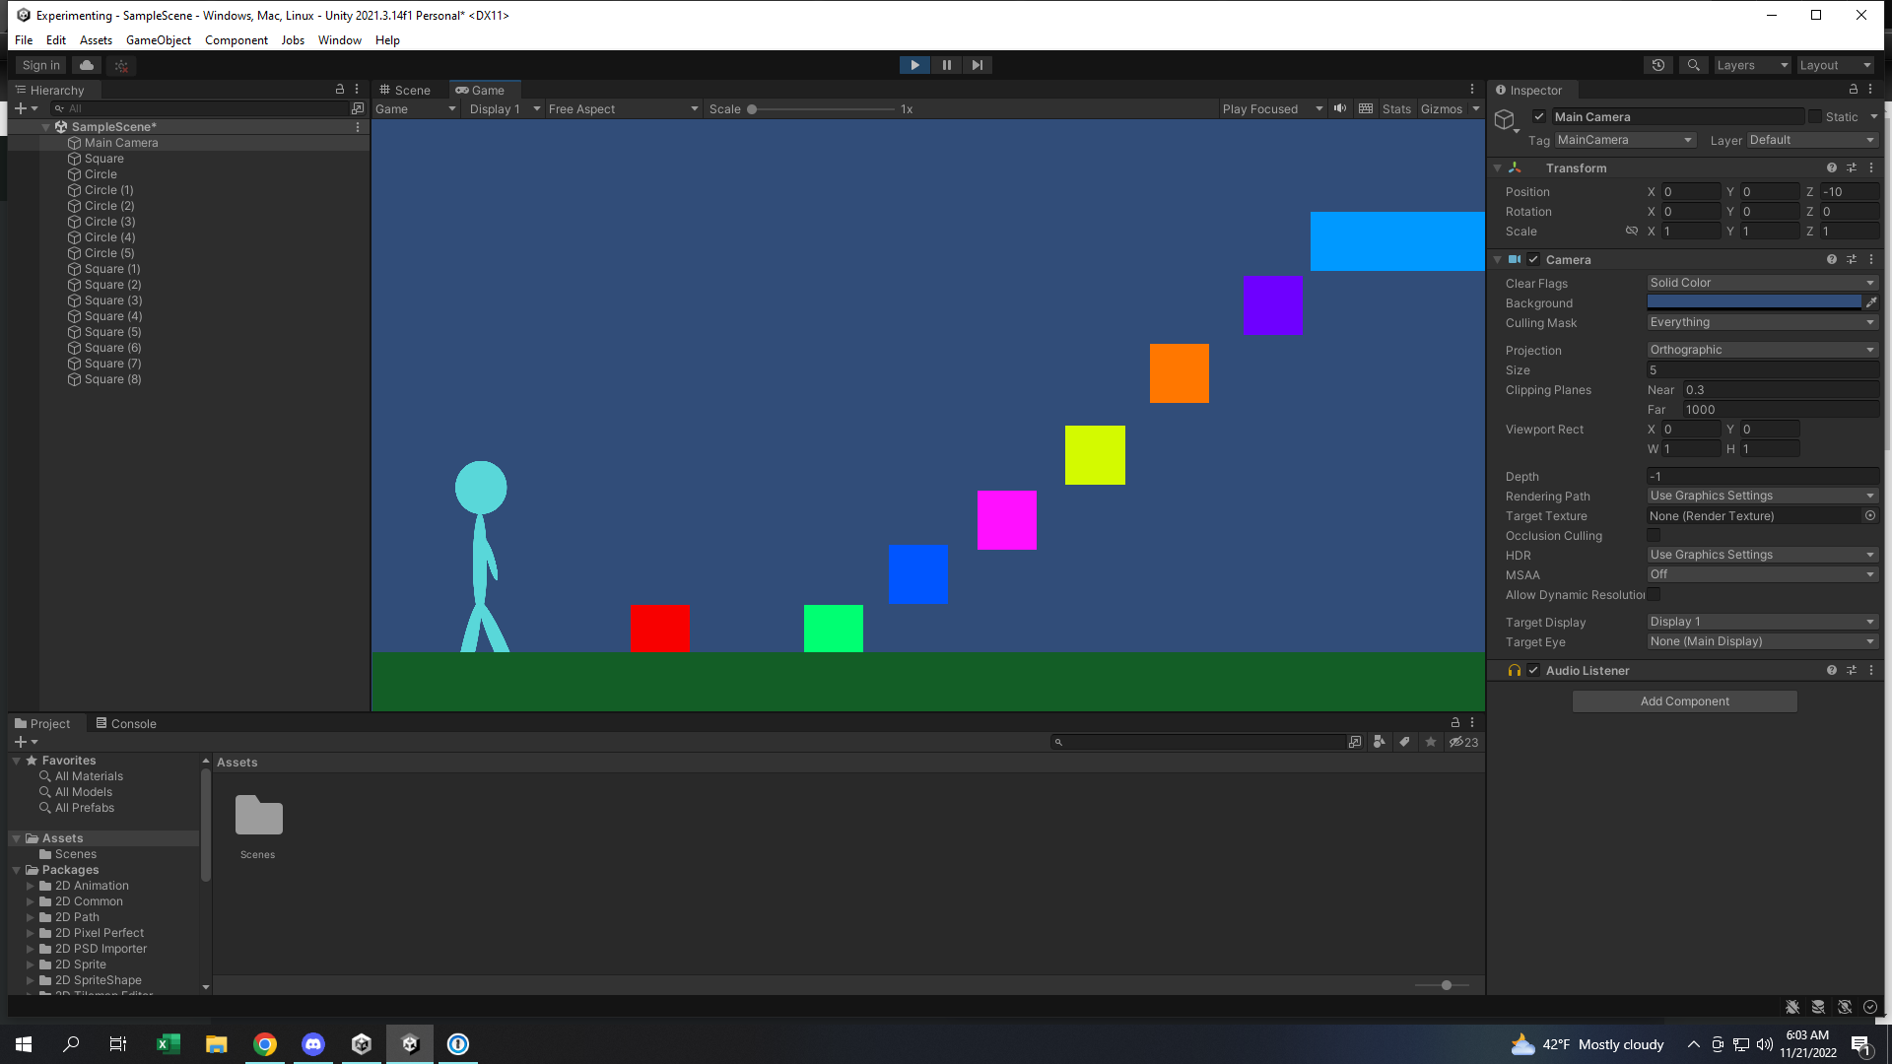1892x1064 pixels.
Task: Enable the Occlusion Culling checkbox
Action: (x=1654, y=535)
